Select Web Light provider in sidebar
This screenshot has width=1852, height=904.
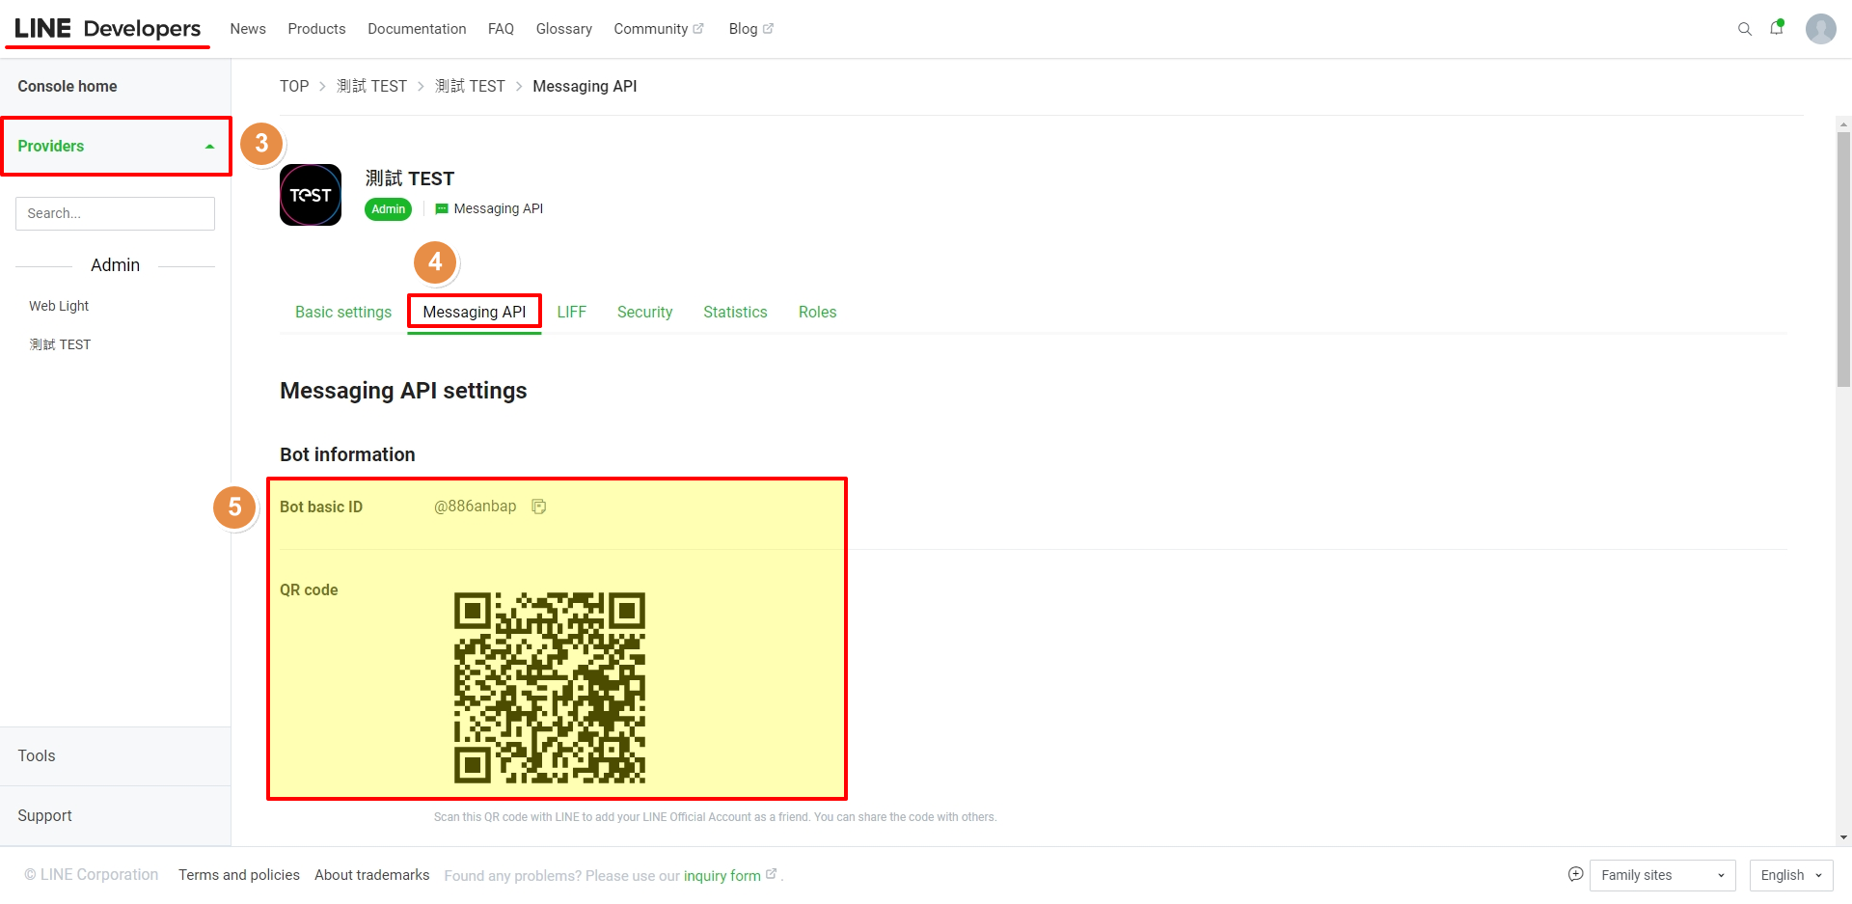(x=59, y=306)
